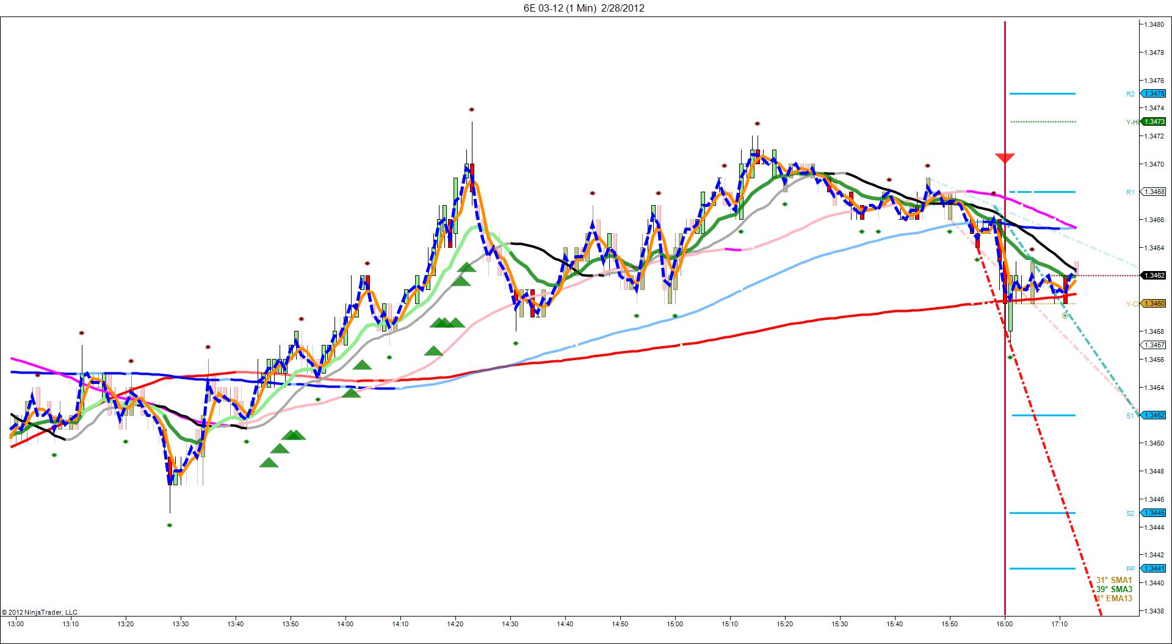Click the 17:10 time axis label
The height and width of the screenshot is (644, 1172).
tap(1060, 624)
